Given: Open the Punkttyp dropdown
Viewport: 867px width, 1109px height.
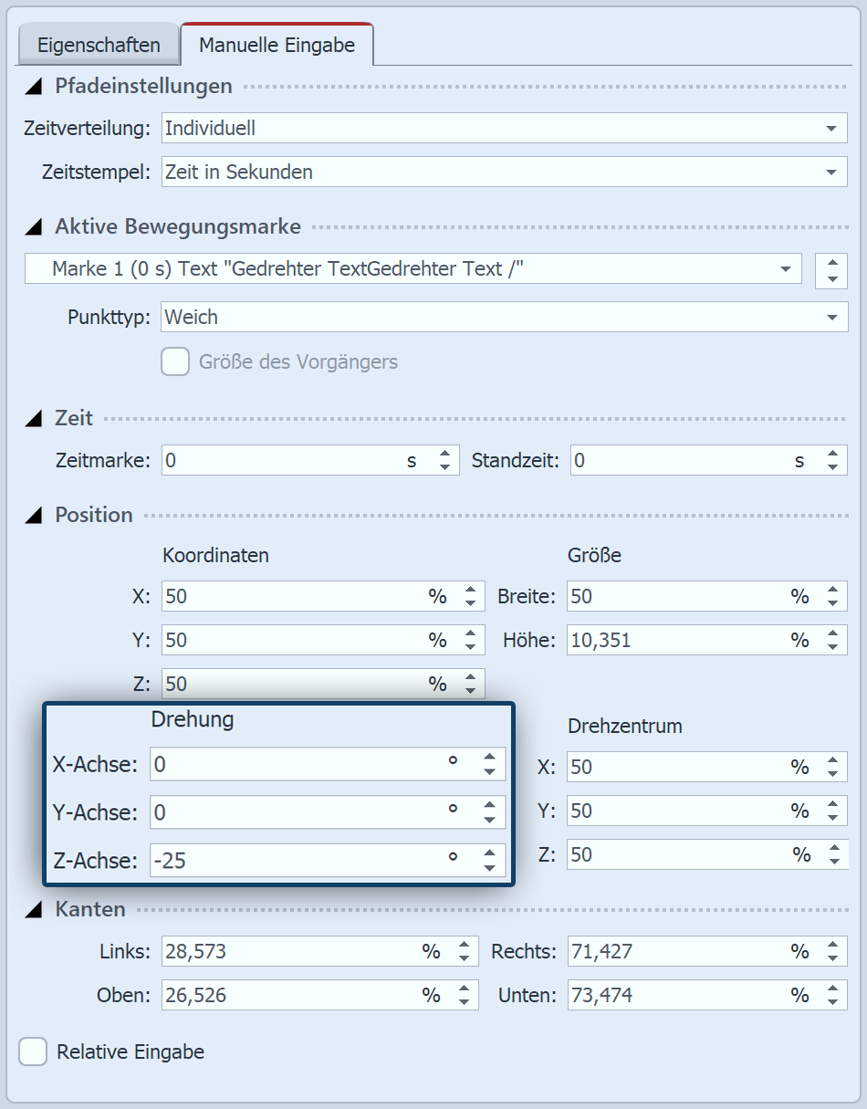Looking at the screenshot, I should (830, 318).
